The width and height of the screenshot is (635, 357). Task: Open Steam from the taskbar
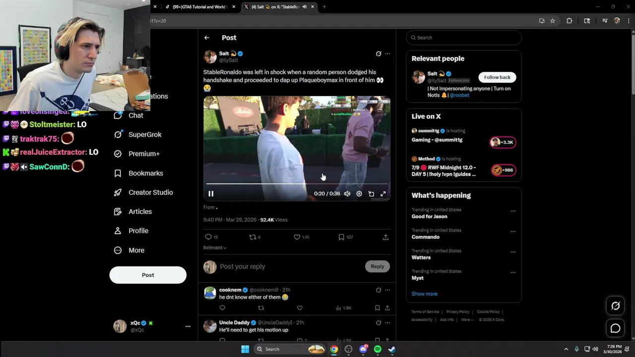(x=392, y=349)
